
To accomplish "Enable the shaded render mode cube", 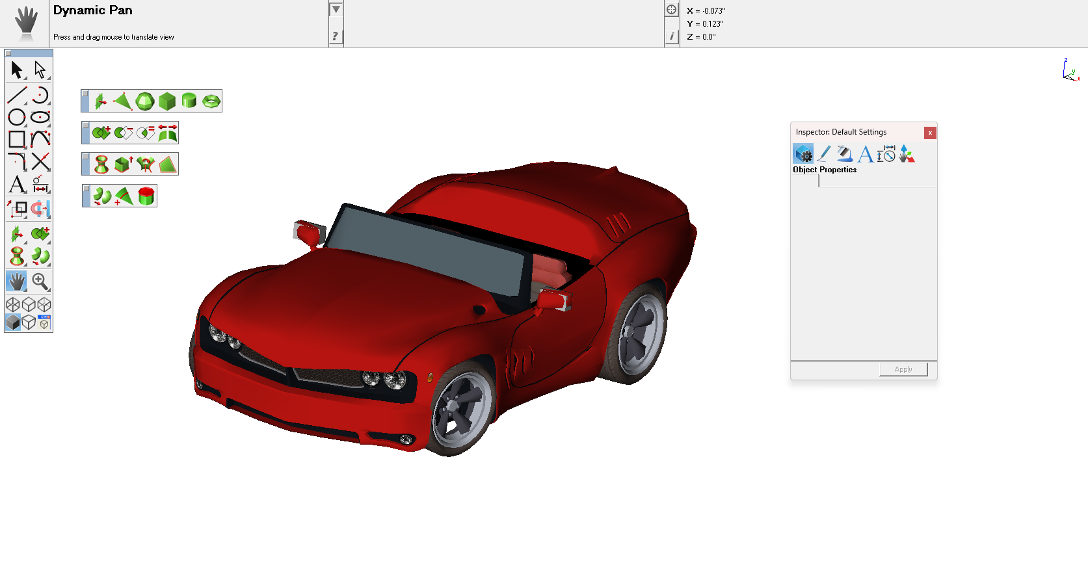I will coord(13,322).
